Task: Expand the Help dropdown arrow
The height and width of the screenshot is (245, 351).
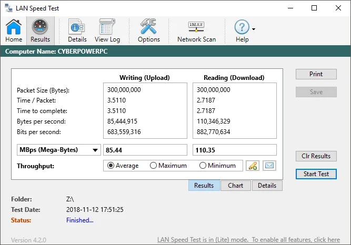Action: click(x=254, y=29)
